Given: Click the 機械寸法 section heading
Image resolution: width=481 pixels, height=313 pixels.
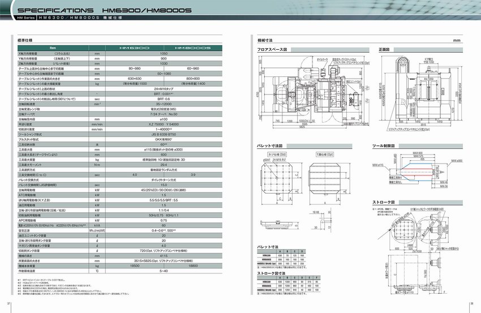Looking at the screenshot, I should tap(265, 41).
